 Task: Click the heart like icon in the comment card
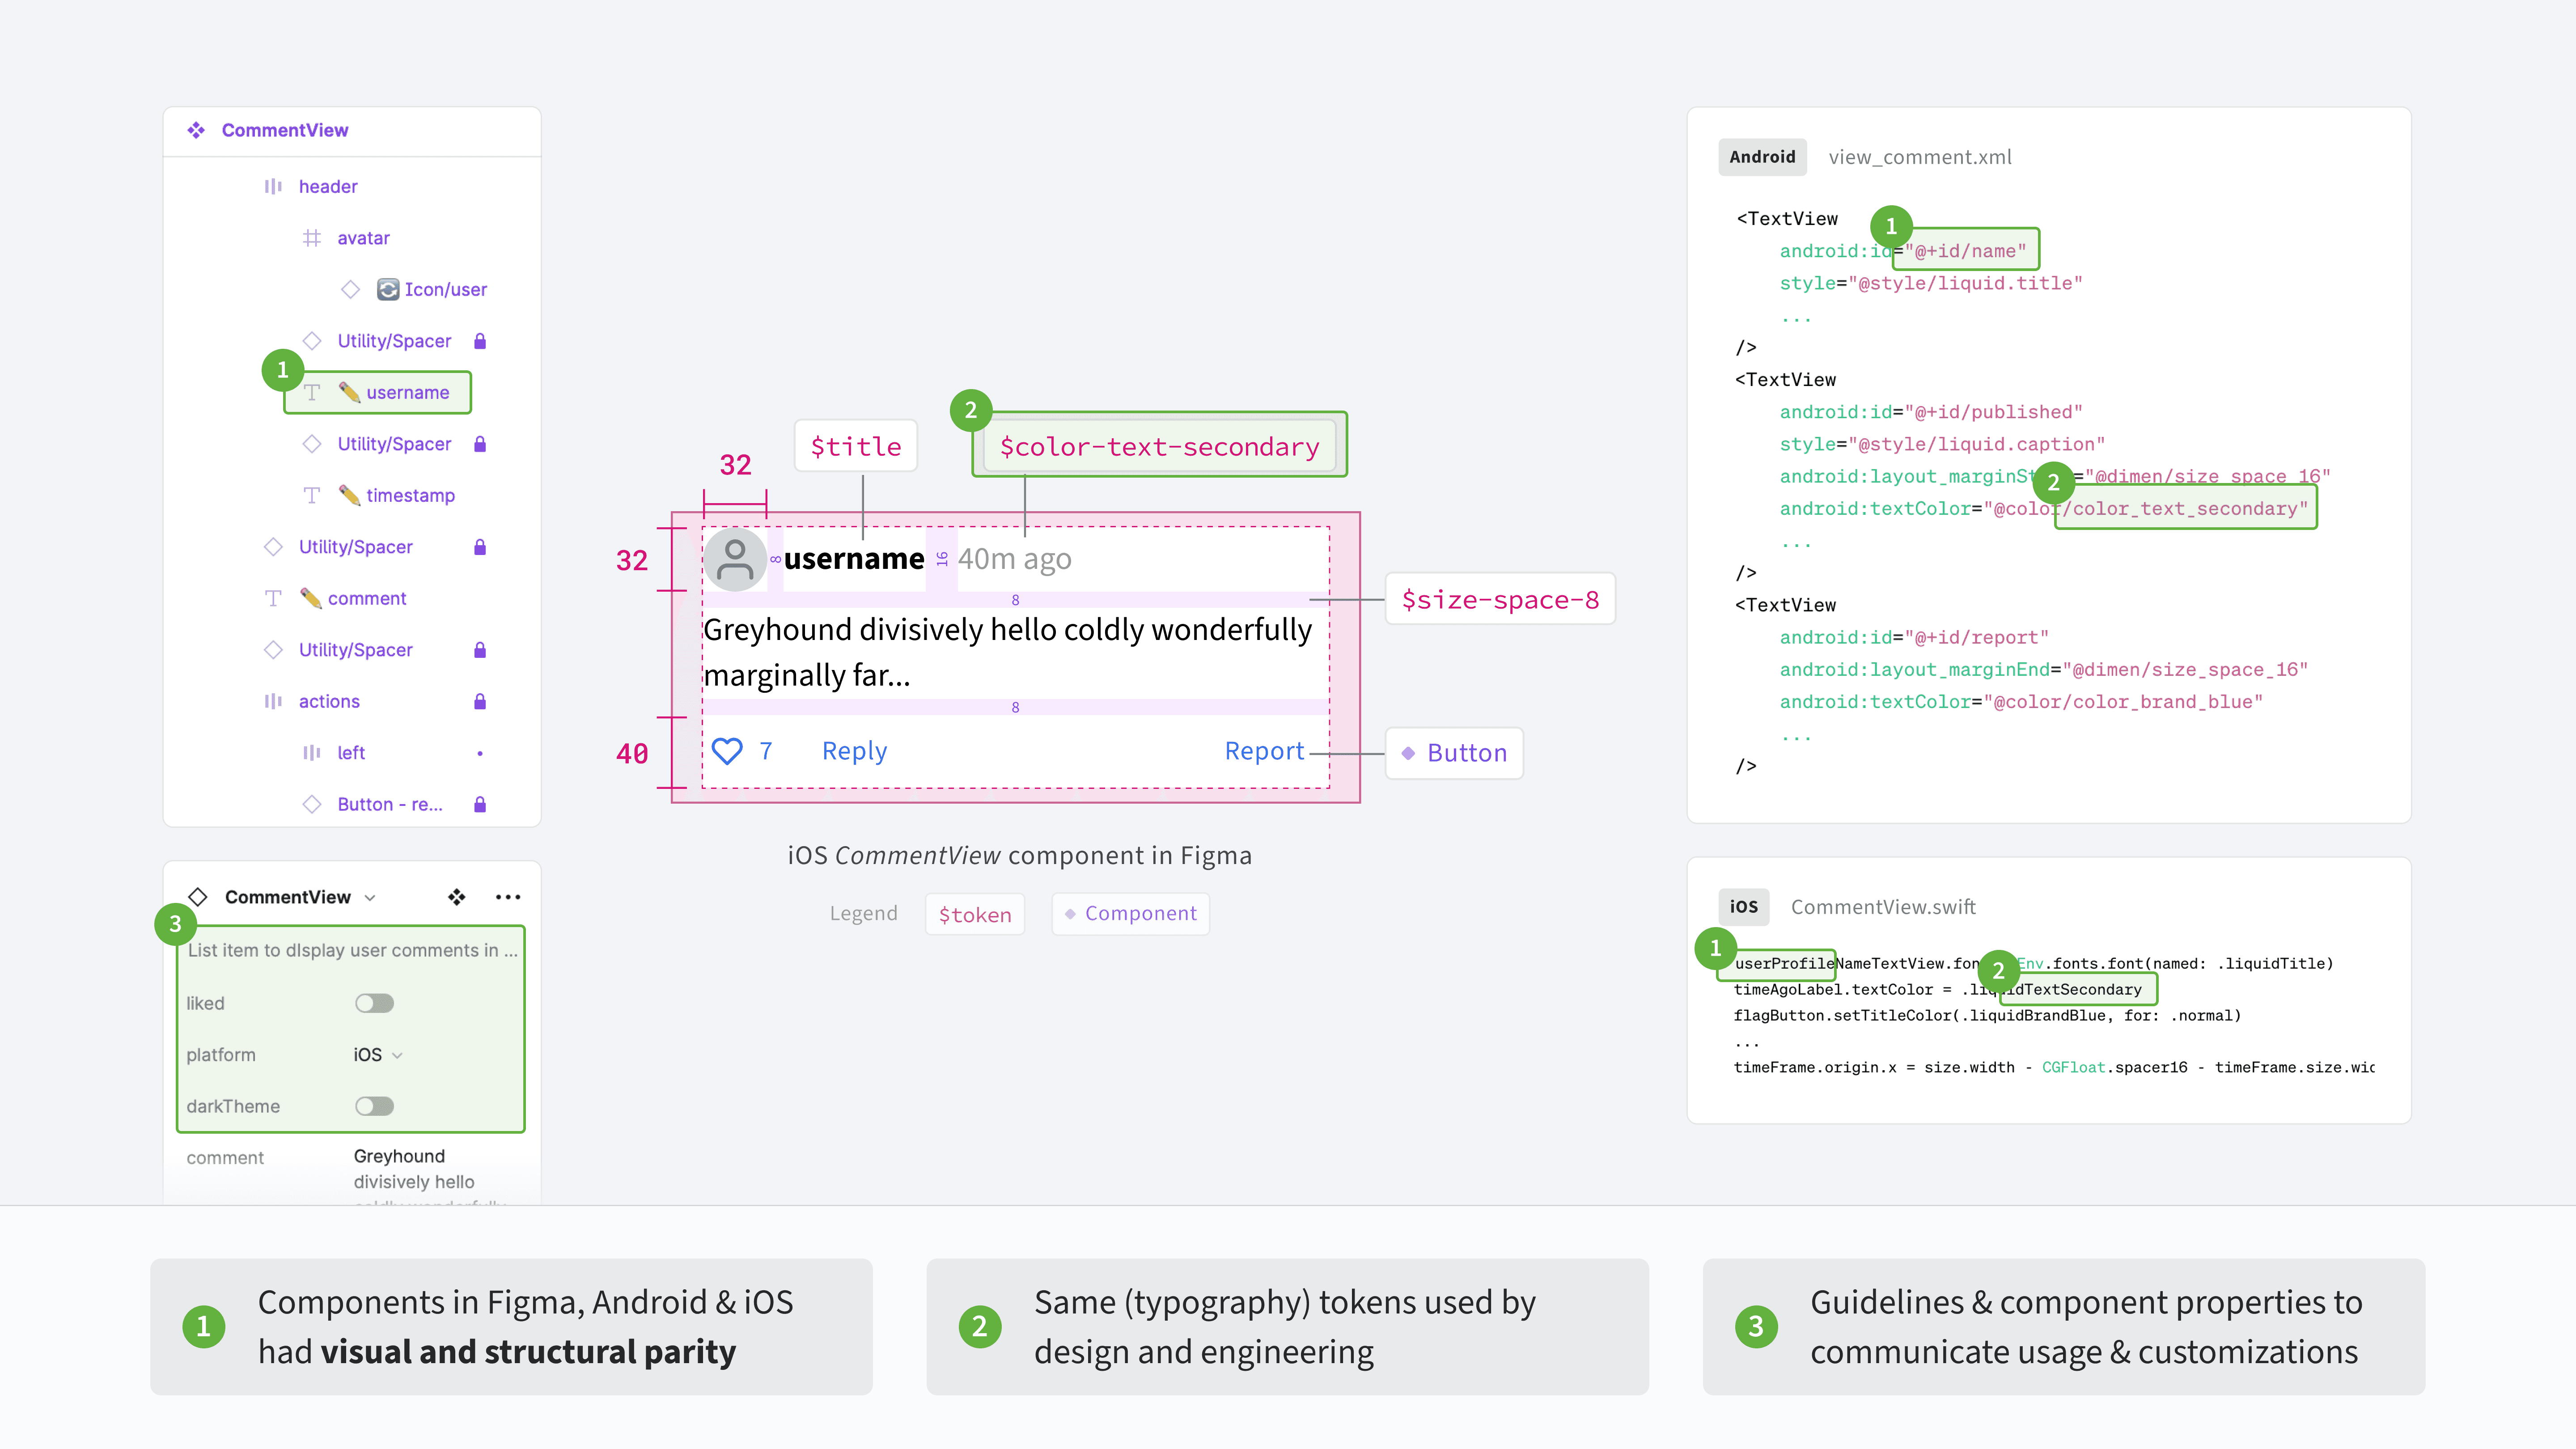point(727,751)
